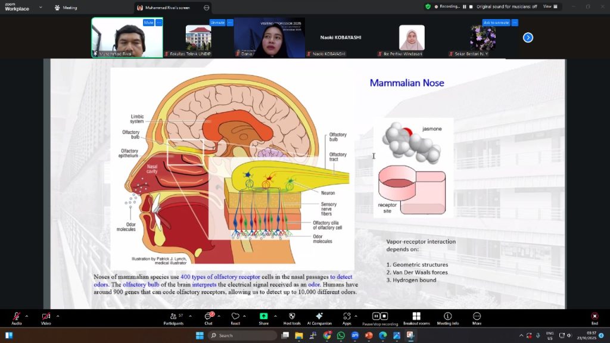Viewport: 610px width, 343px height.
Task: Open the View layout menu
Action: click(x=550, y=7)
